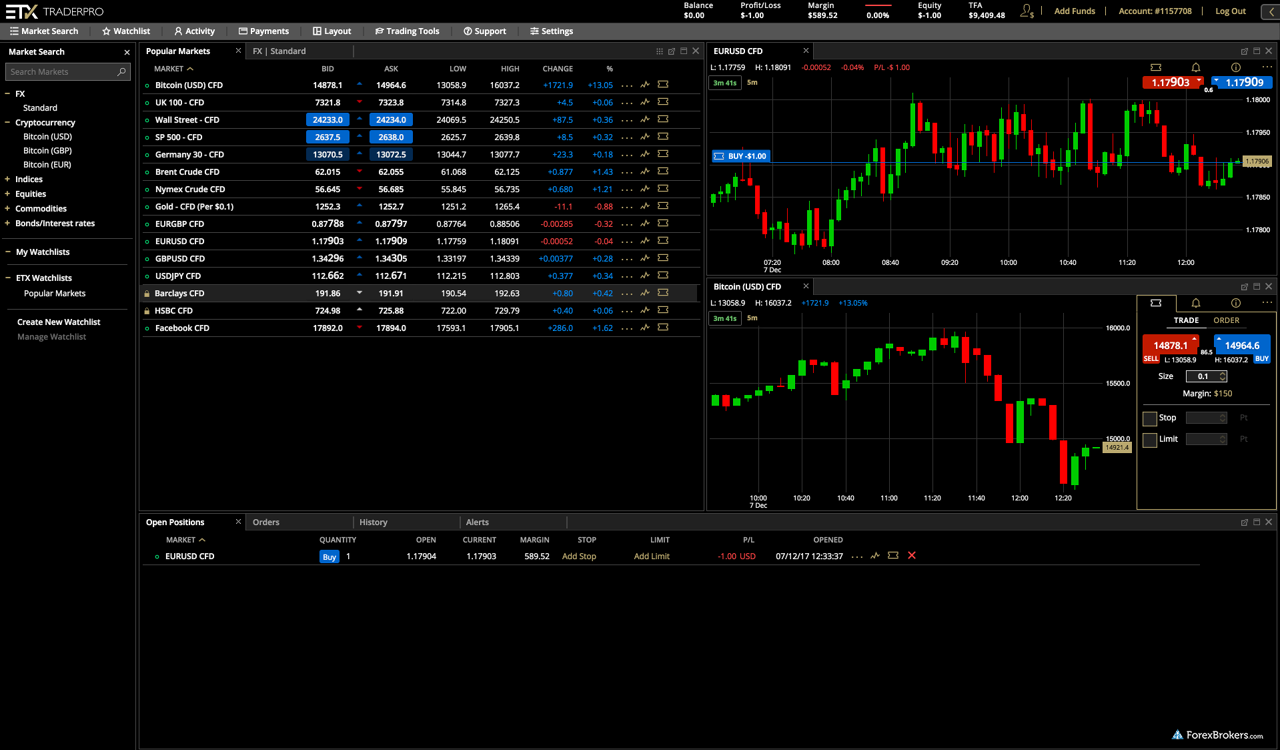Pop out the Popular Markets panel
The image size is (1280, 750).
[x=672, y=51]
